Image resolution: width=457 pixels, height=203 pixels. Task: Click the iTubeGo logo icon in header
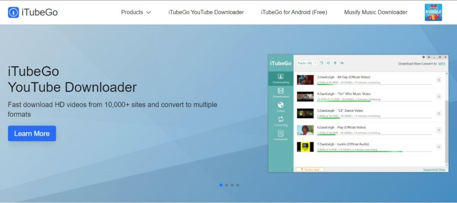click(x=13, y=12)
